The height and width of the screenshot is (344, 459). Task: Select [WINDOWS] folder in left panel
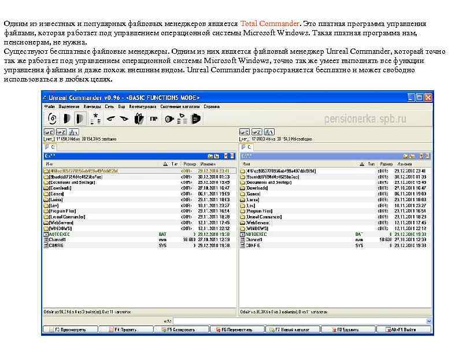pos(139,228)
